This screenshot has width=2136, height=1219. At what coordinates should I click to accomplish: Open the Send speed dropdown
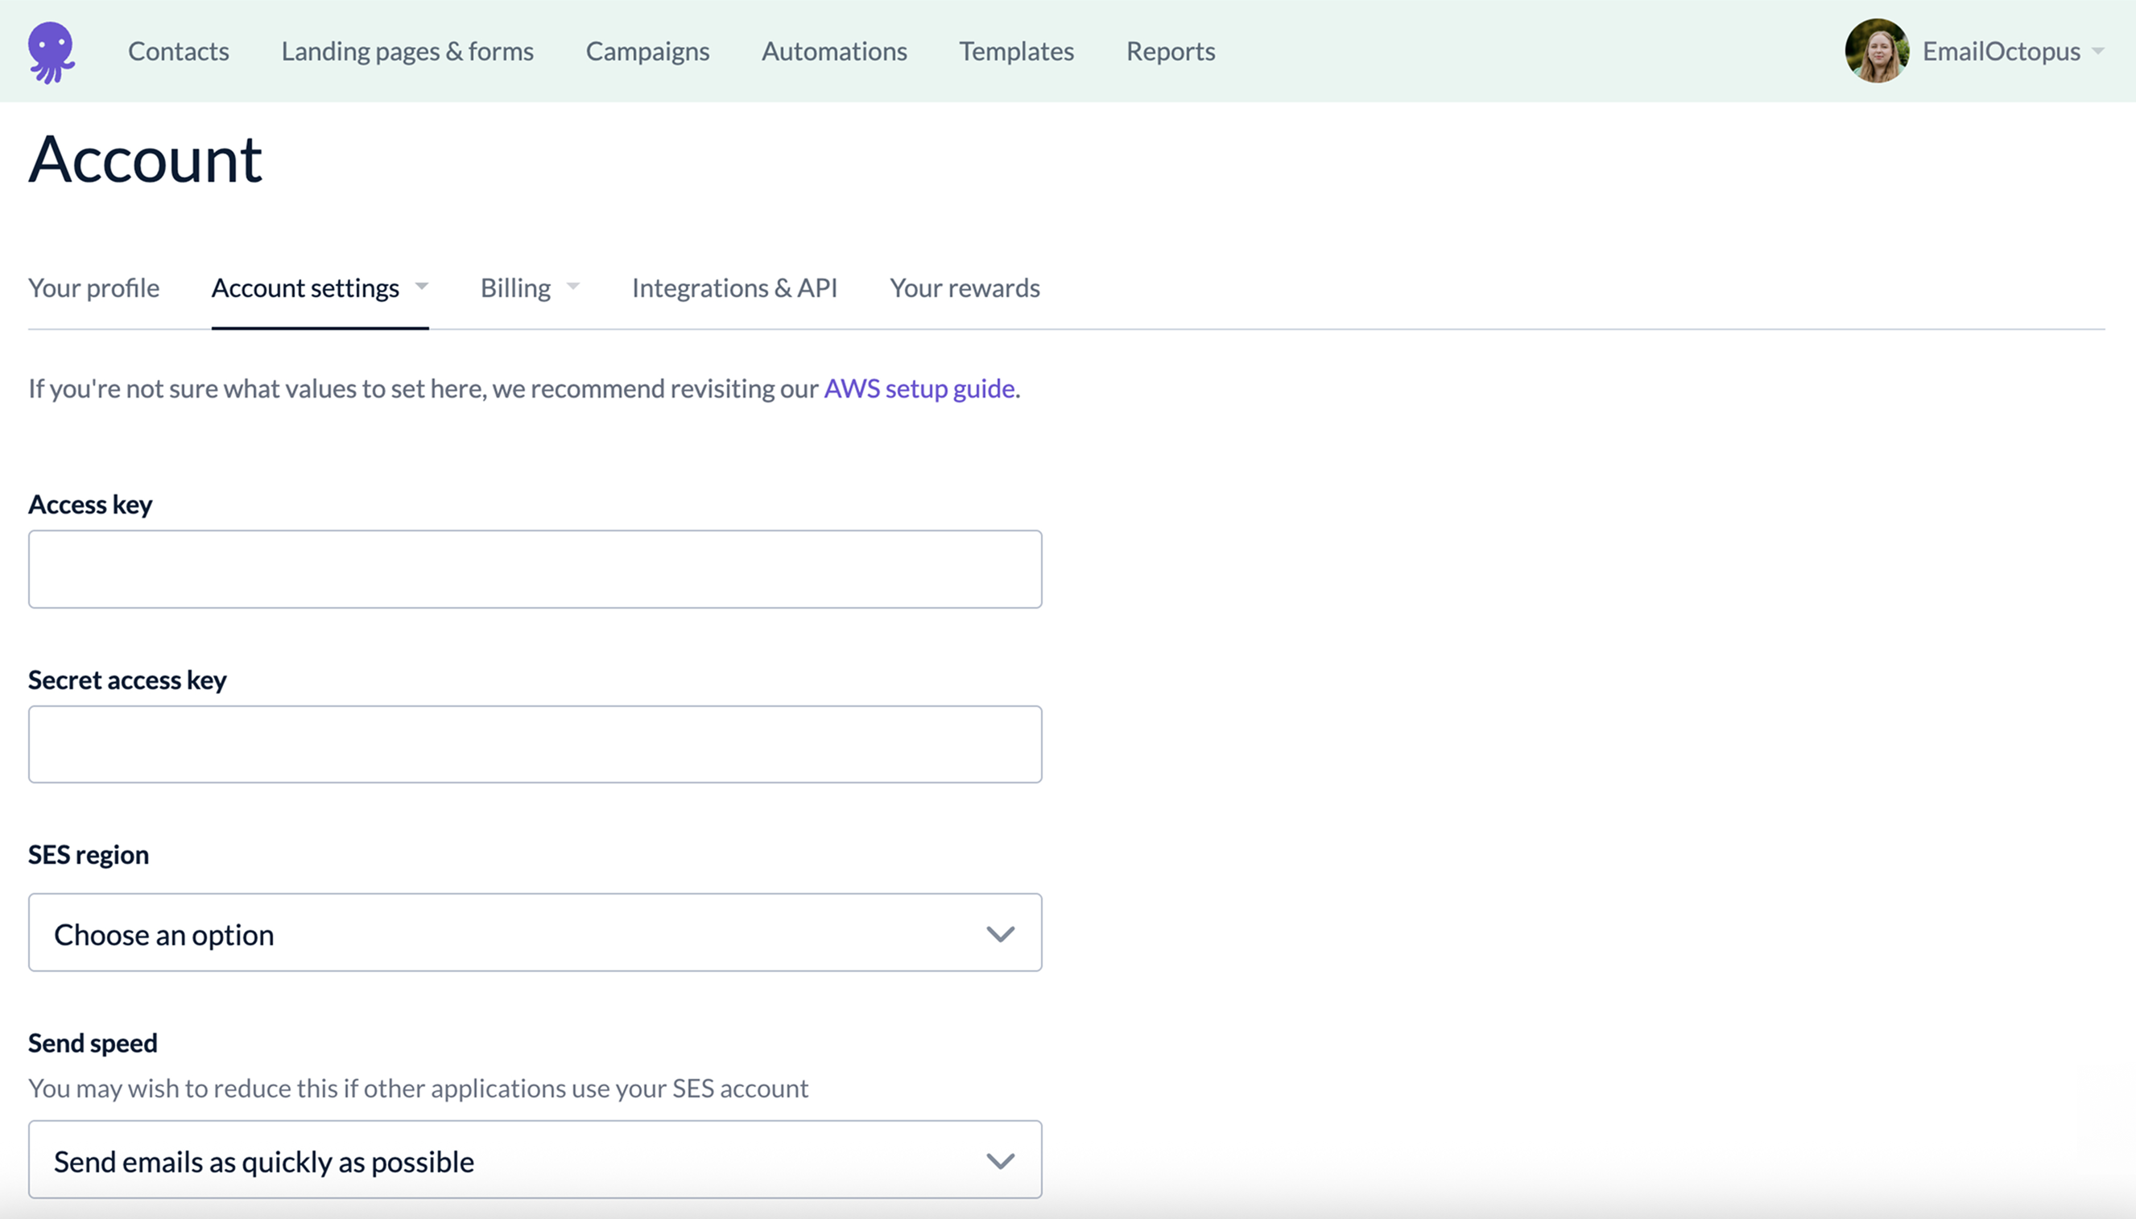[x=535, y=1159]
